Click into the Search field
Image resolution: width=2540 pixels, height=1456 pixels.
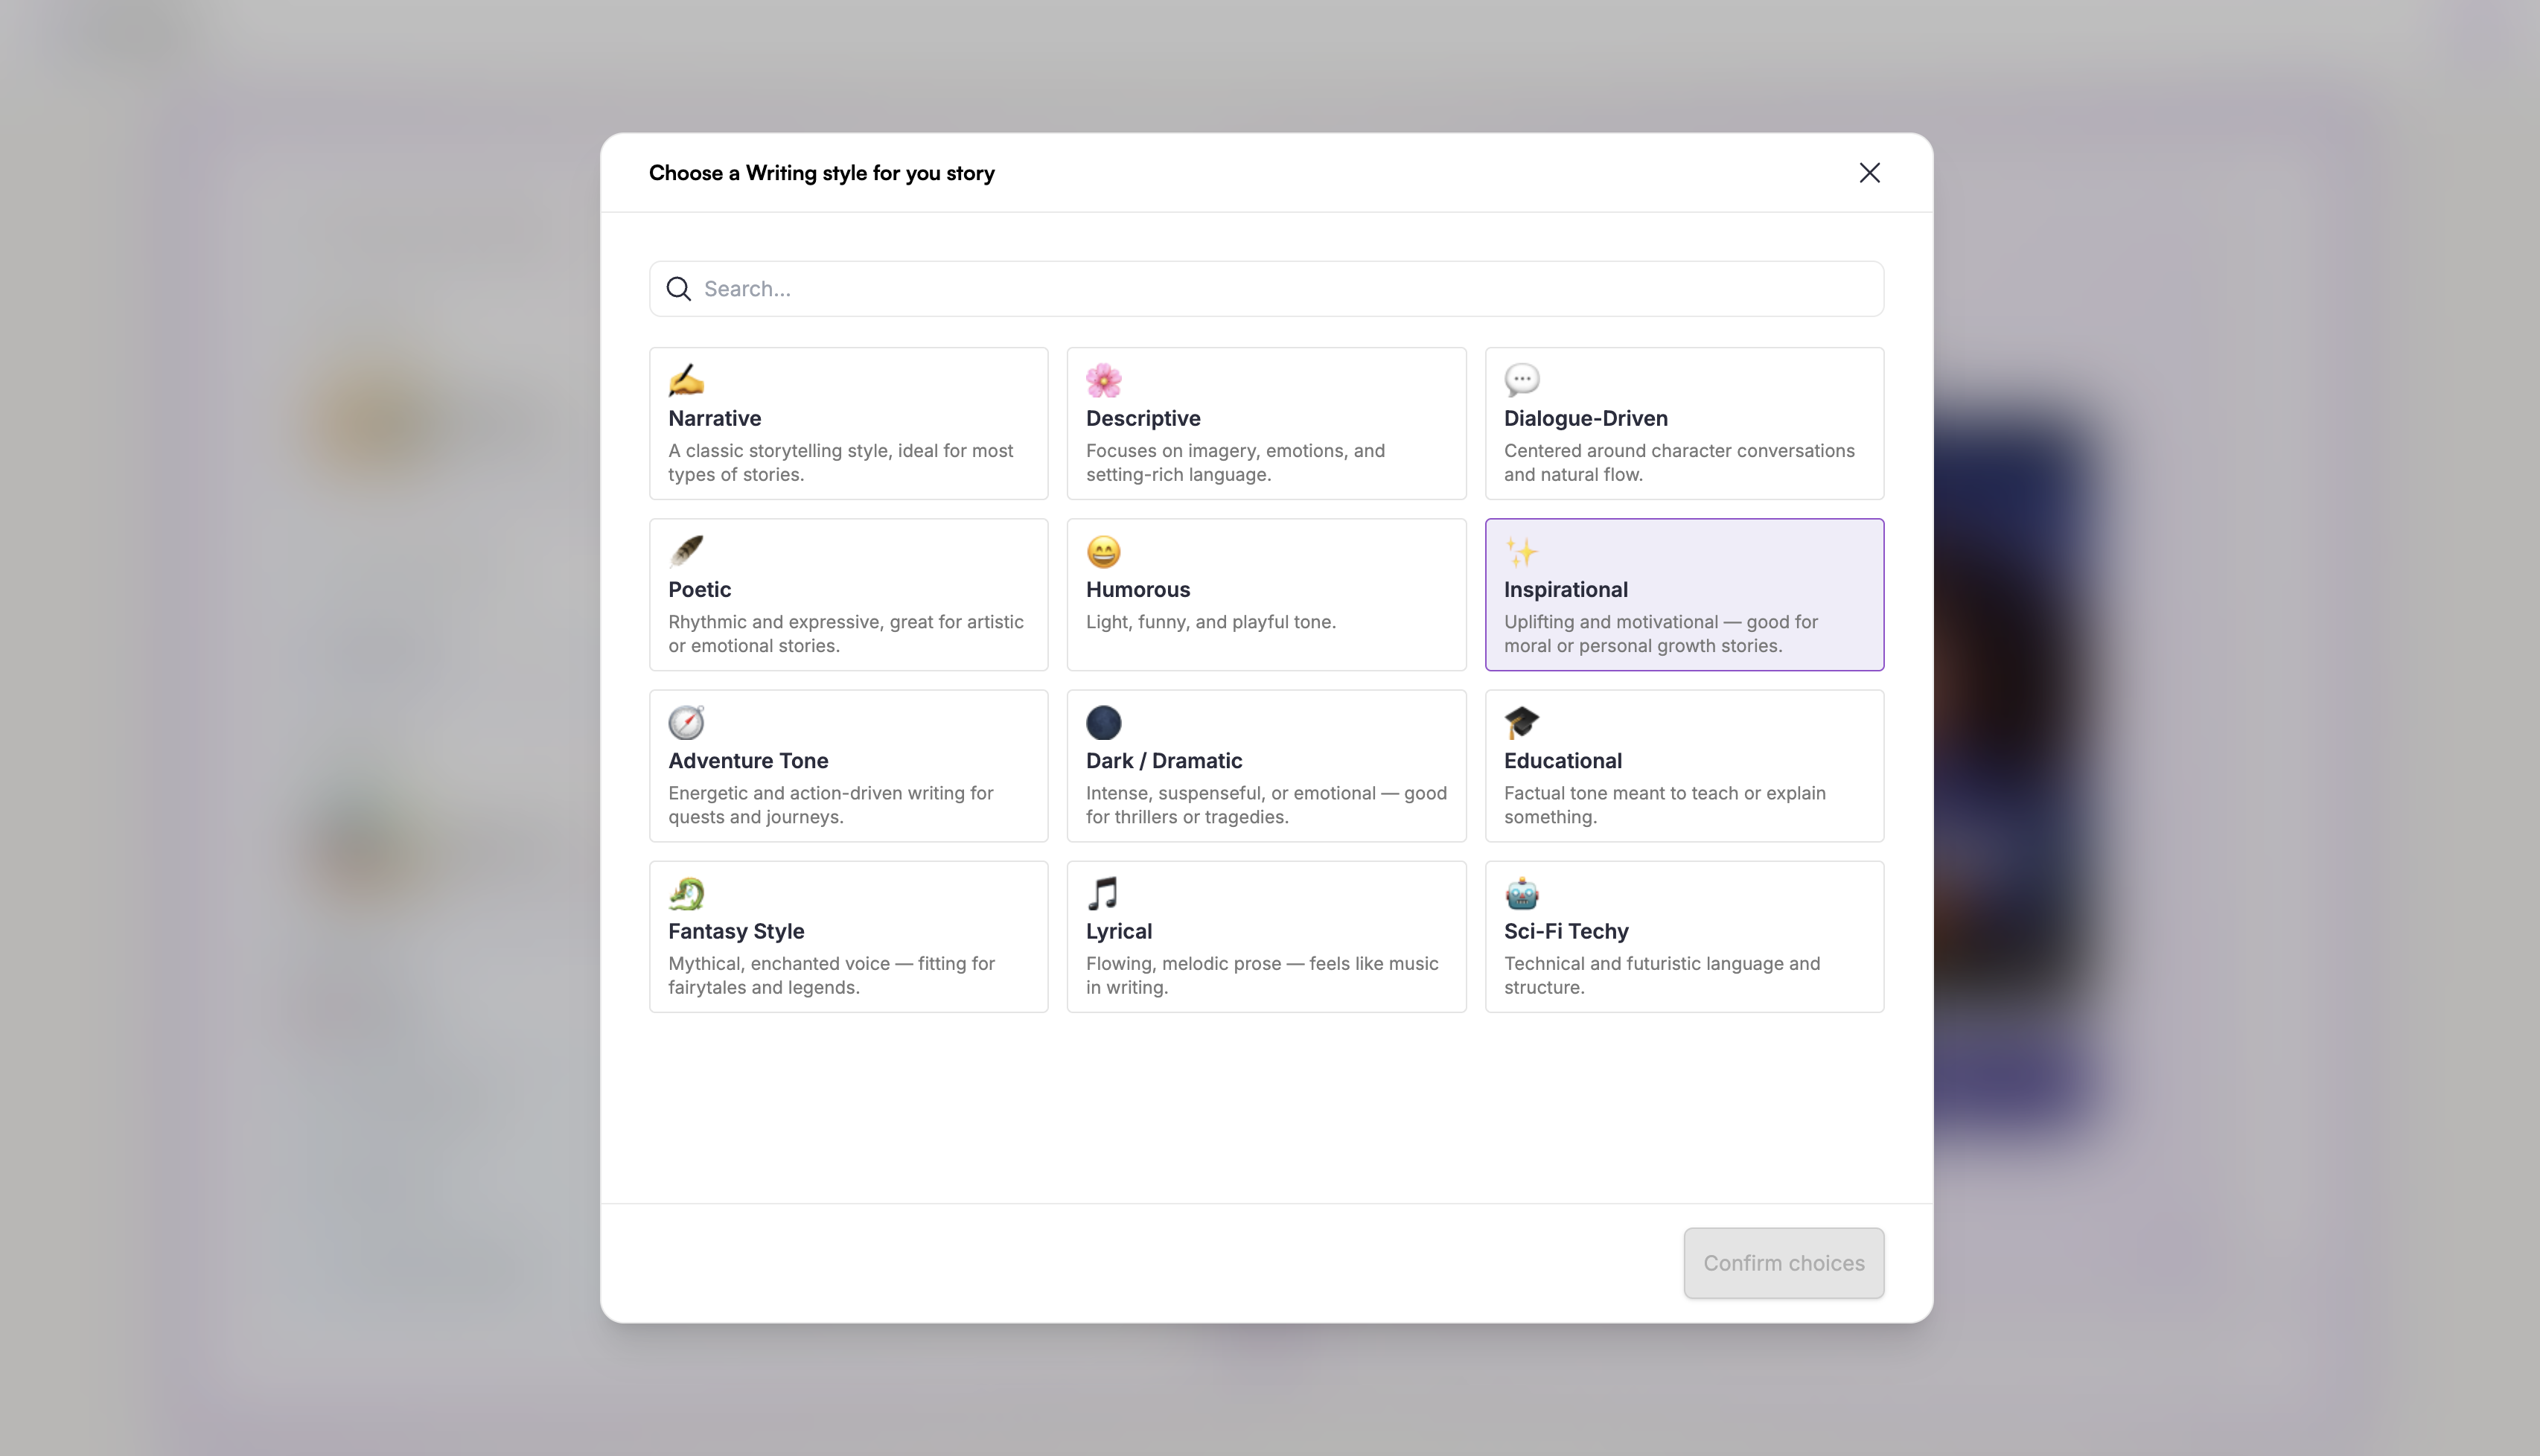point(1266,289)
